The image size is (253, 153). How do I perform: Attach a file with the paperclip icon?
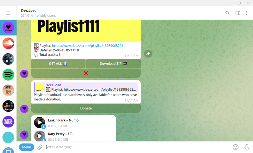[40, 147]
